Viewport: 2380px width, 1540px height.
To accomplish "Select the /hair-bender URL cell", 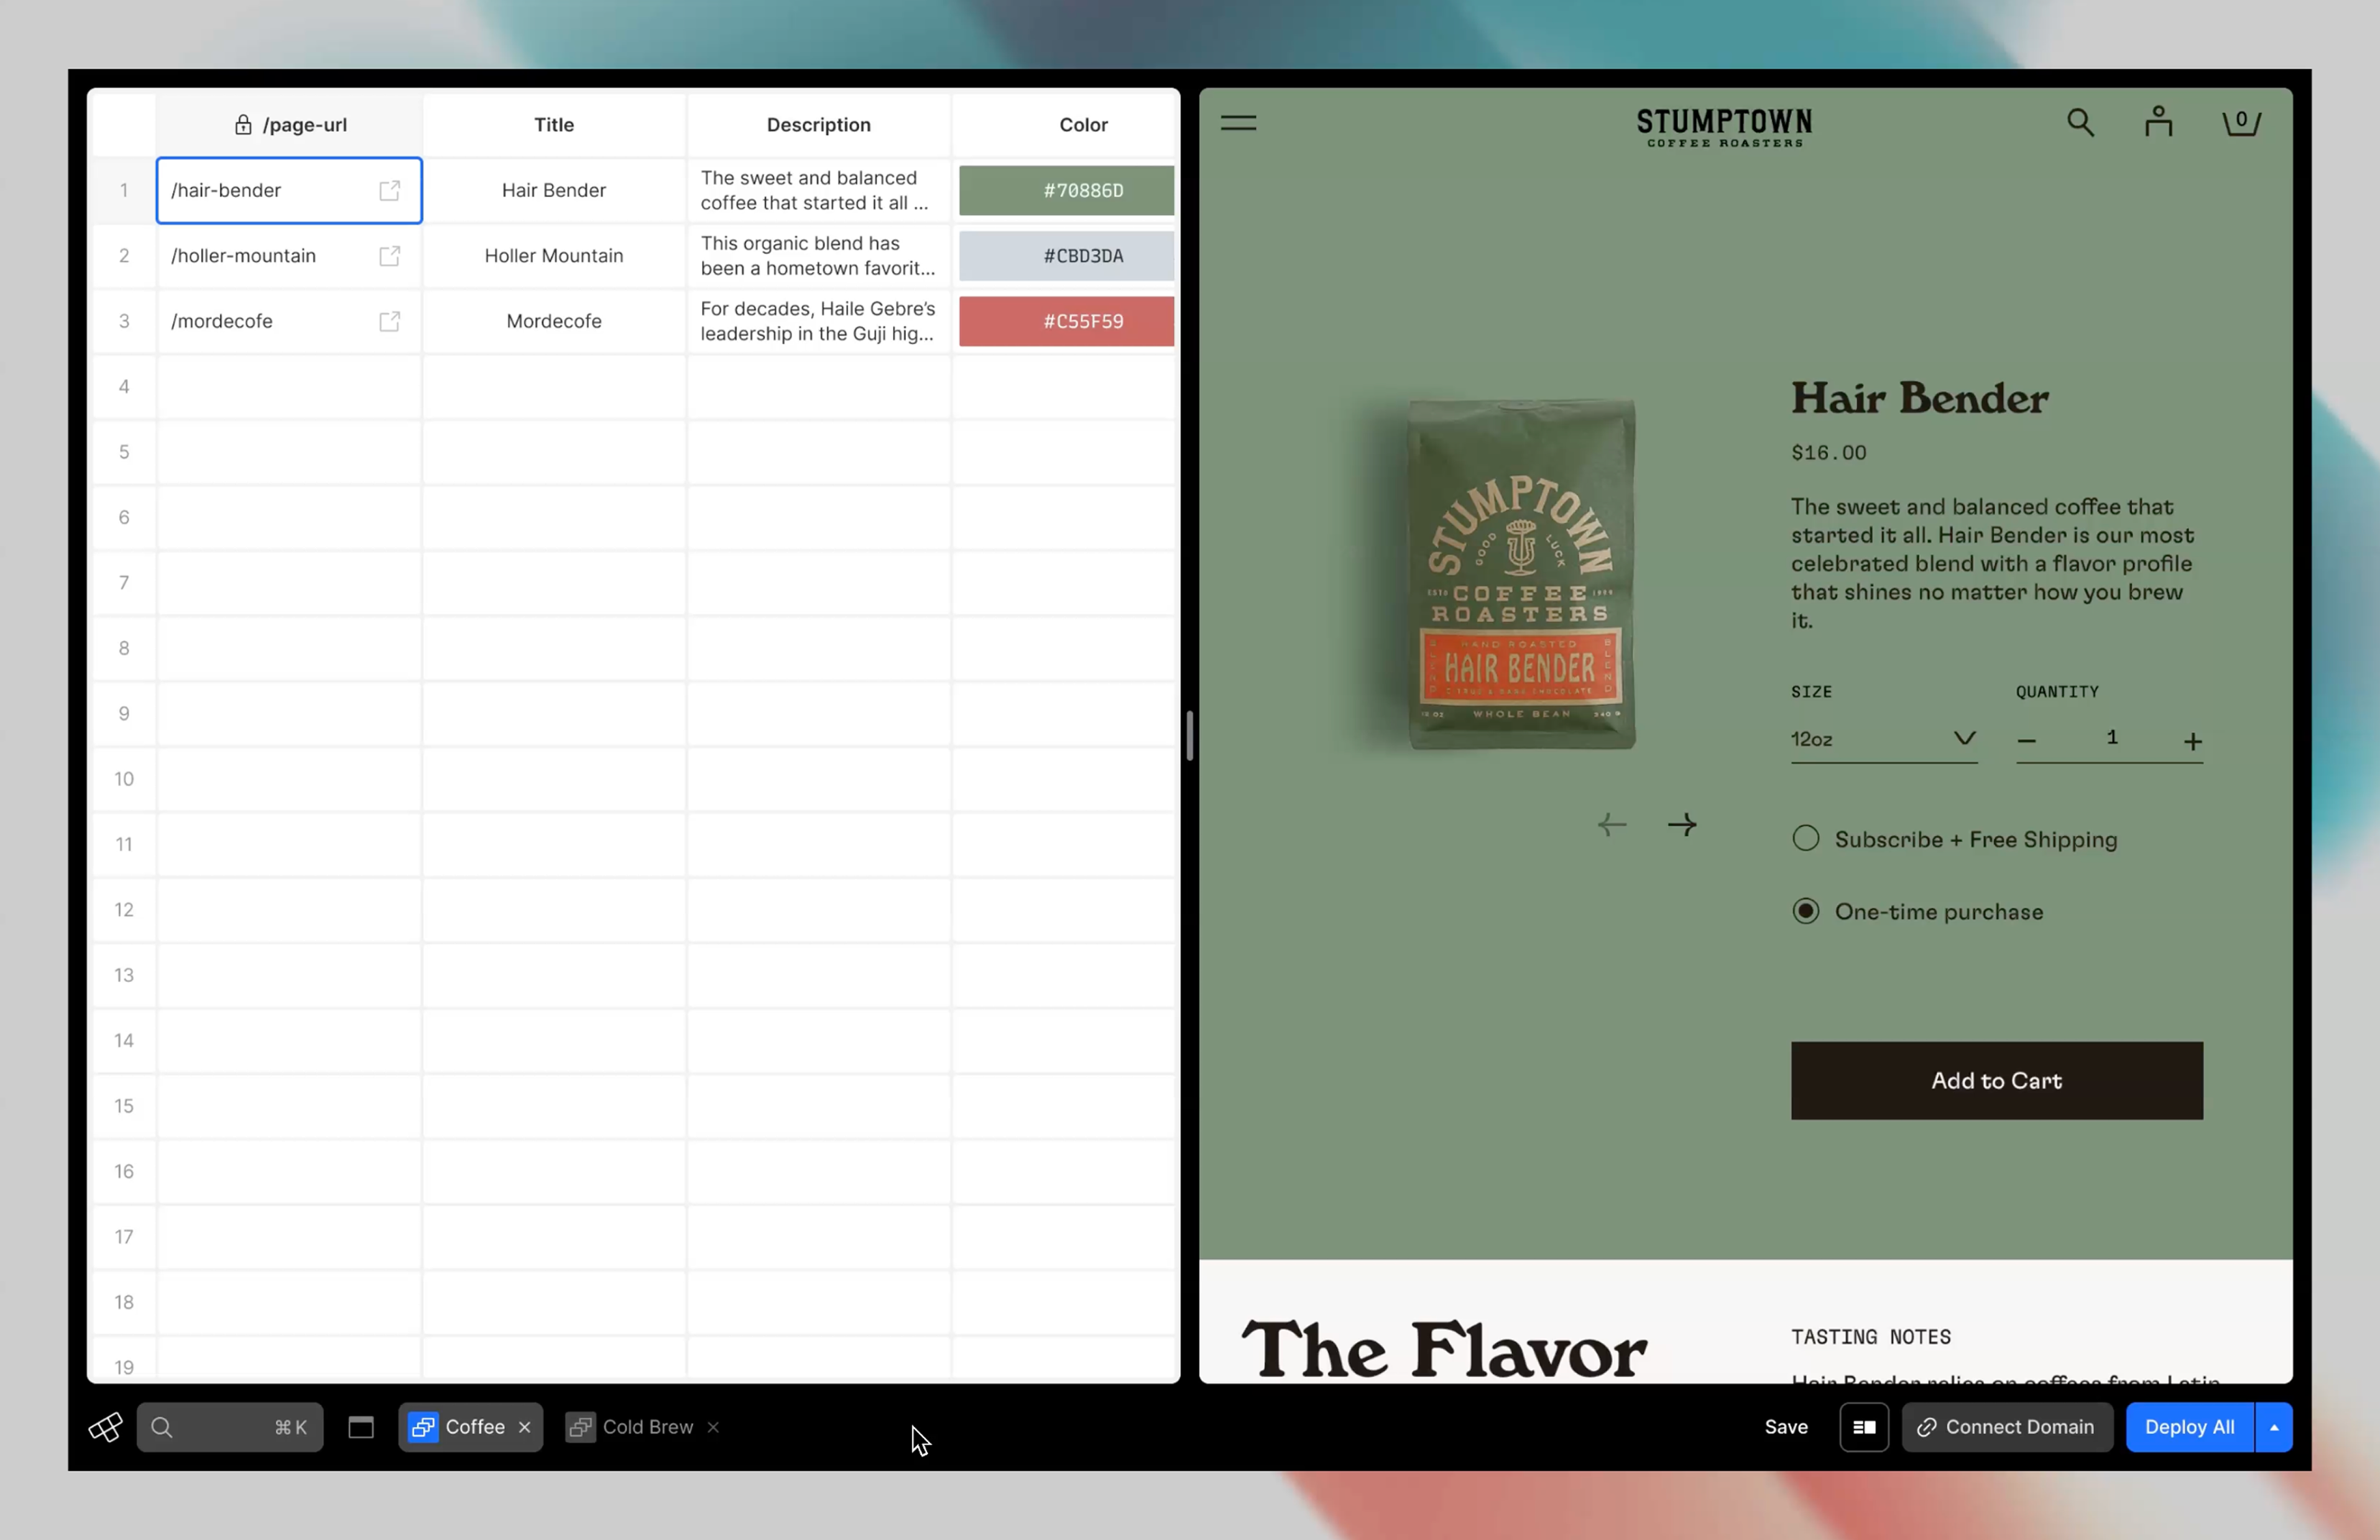I will tap(289, 190).
